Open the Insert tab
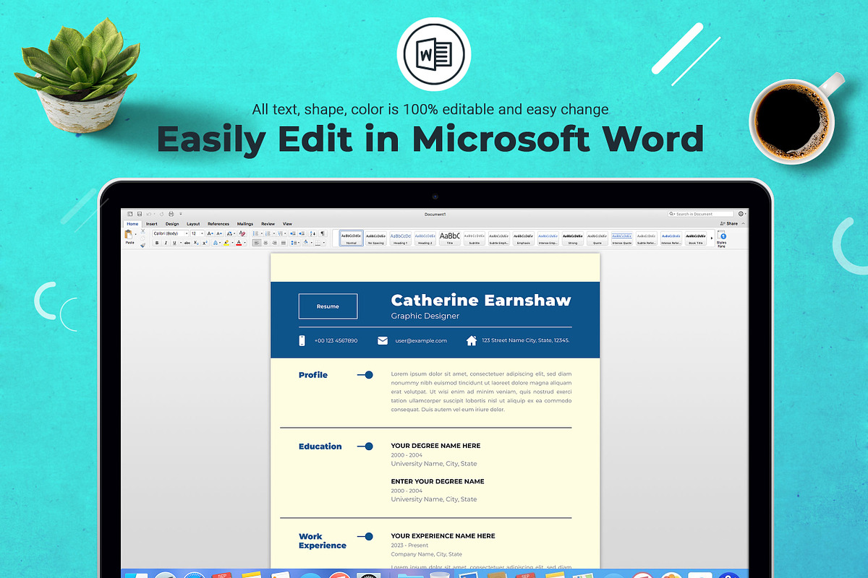Image resolution: width=868 pixels, height=578 pixels. pos(152,224)
